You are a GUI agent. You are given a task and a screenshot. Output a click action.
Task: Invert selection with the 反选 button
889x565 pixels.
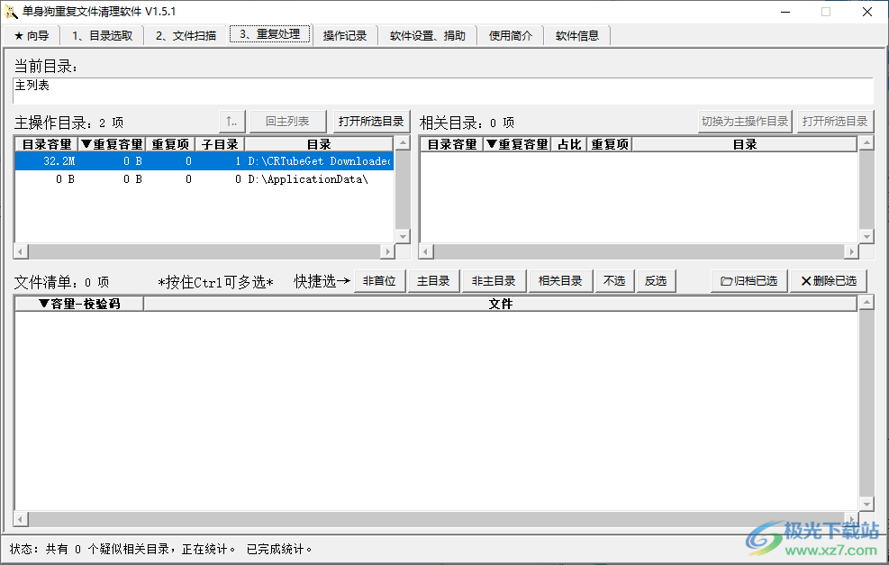pyautogui.click(x=656, y=280)
